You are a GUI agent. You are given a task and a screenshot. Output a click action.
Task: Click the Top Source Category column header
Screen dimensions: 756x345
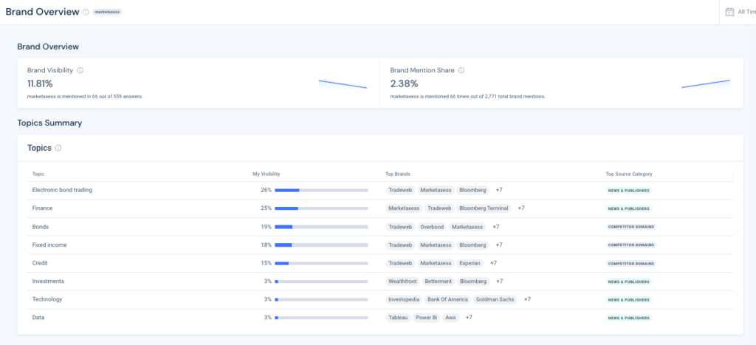[629, 174]
